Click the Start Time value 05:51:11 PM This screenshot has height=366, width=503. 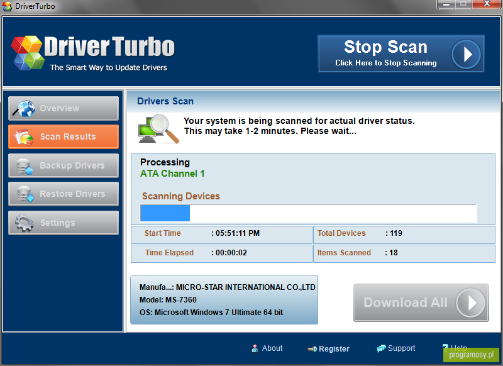click(238, 233)
